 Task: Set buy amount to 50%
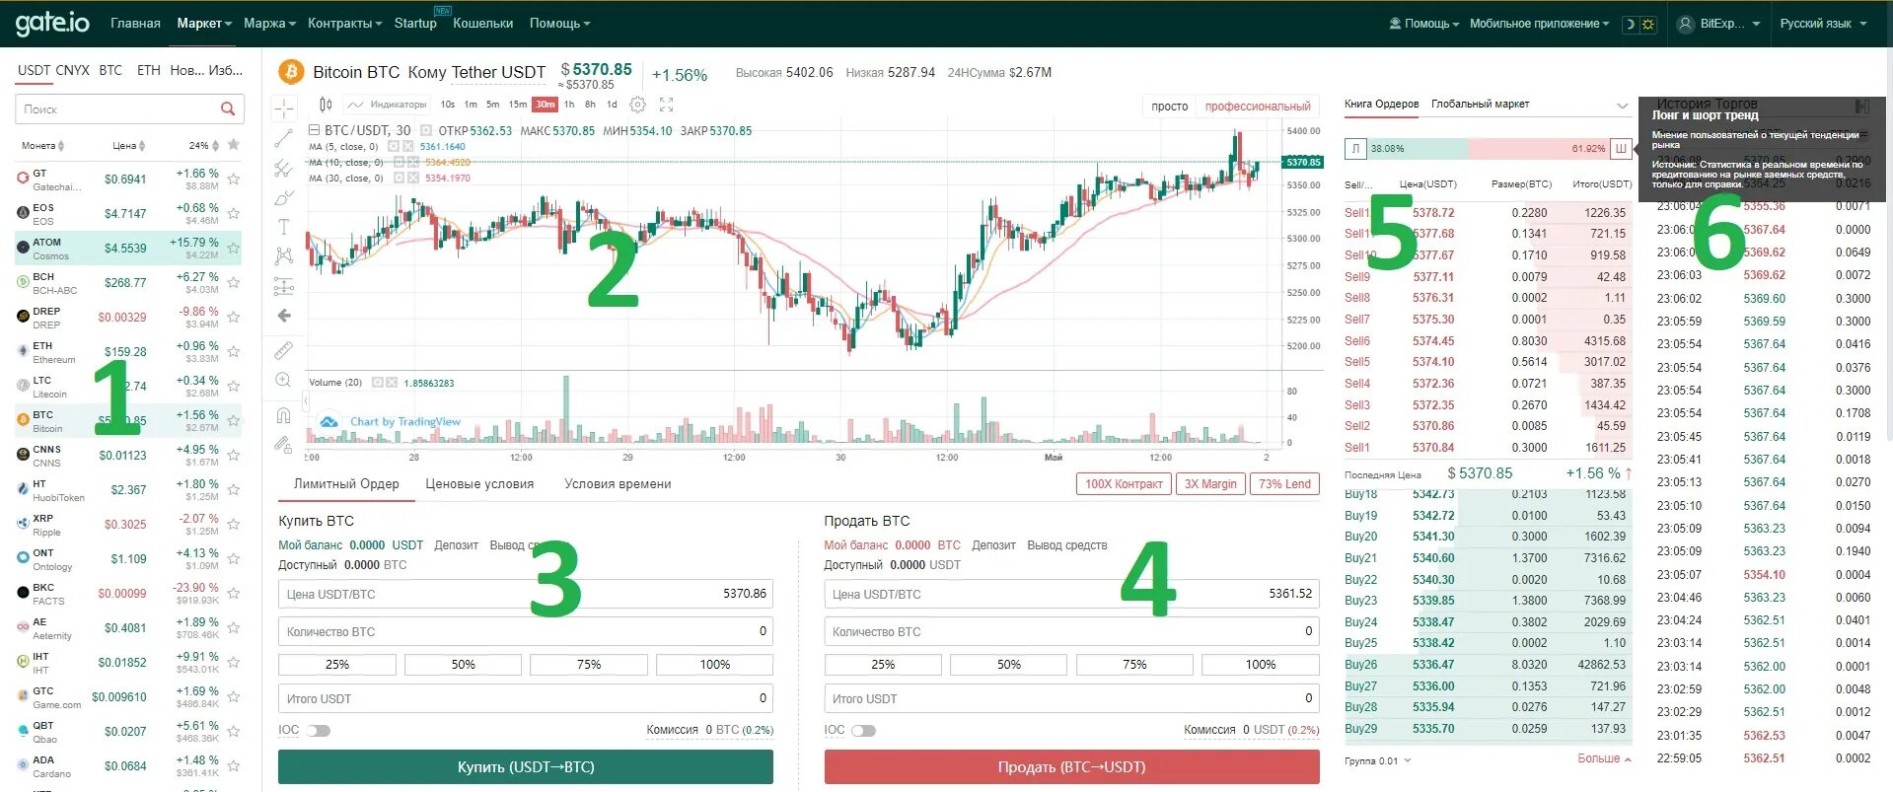(x=463, y=665)
